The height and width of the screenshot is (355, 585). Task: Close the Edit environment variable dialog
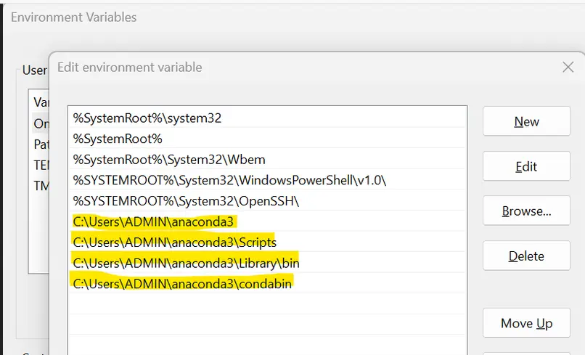[568, 68]
